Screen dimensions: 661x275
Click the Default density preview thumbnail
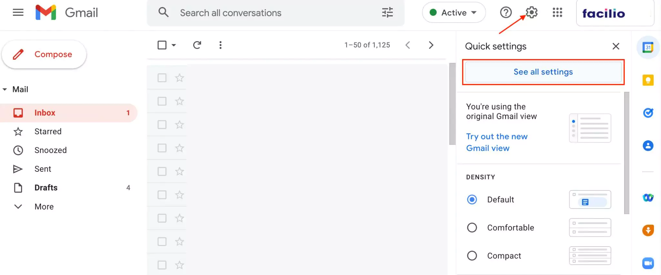590,199
